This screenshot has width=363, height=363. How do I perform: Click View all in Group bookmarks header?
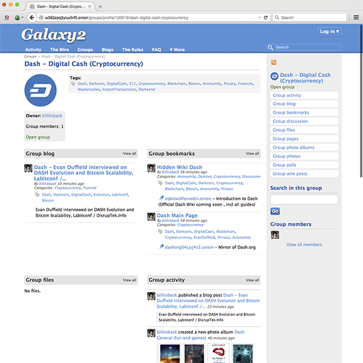[252, 154]
